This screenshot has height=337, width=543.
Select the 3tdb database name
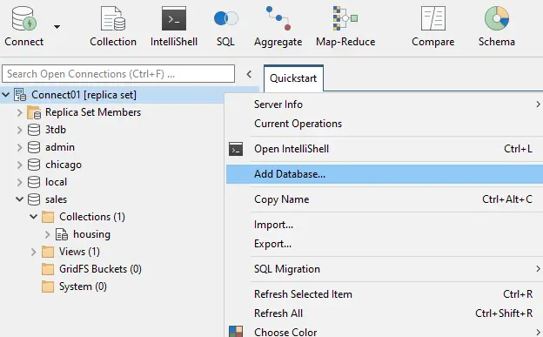[56, 130]
